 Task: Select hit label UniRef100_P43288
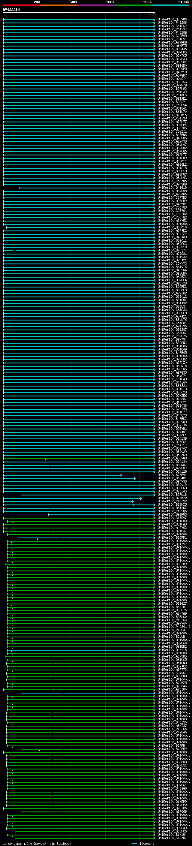(x=172, y=23)
